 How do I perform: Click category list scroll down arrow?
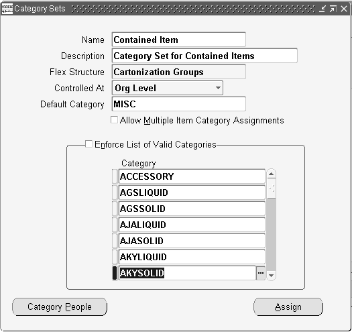coord(271,276)
